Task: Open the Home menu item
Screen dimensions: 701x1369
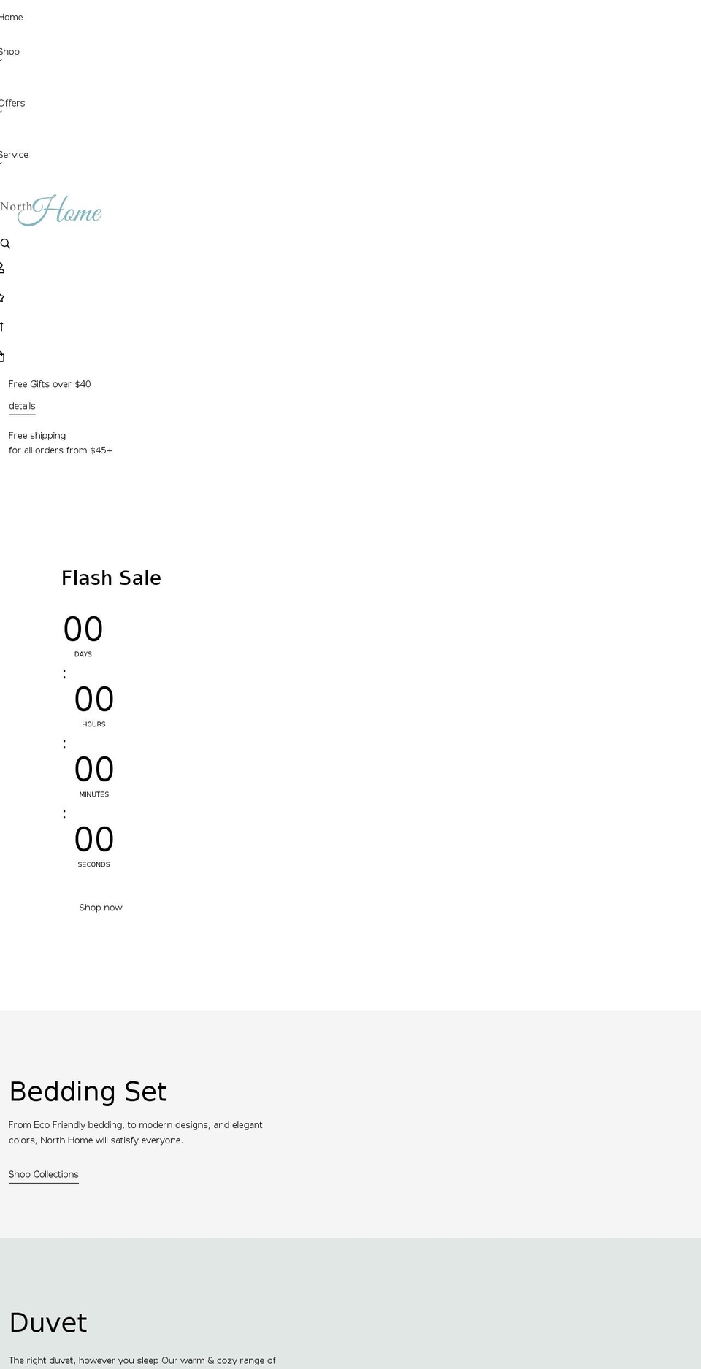Action: click(x=11, y=17)
